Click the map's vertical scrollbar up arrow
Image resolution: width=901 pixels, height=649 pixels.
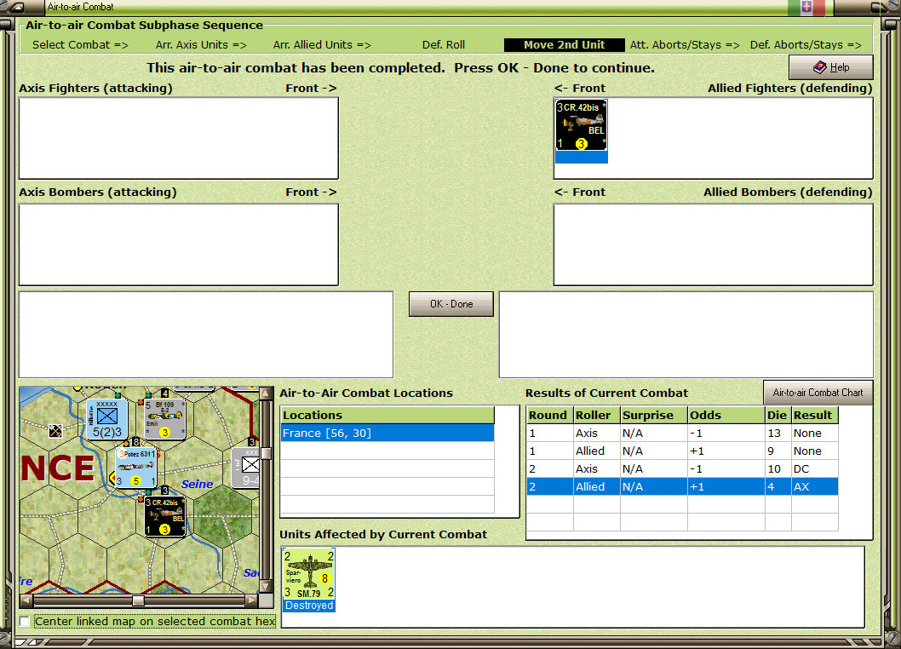[266, 393]
